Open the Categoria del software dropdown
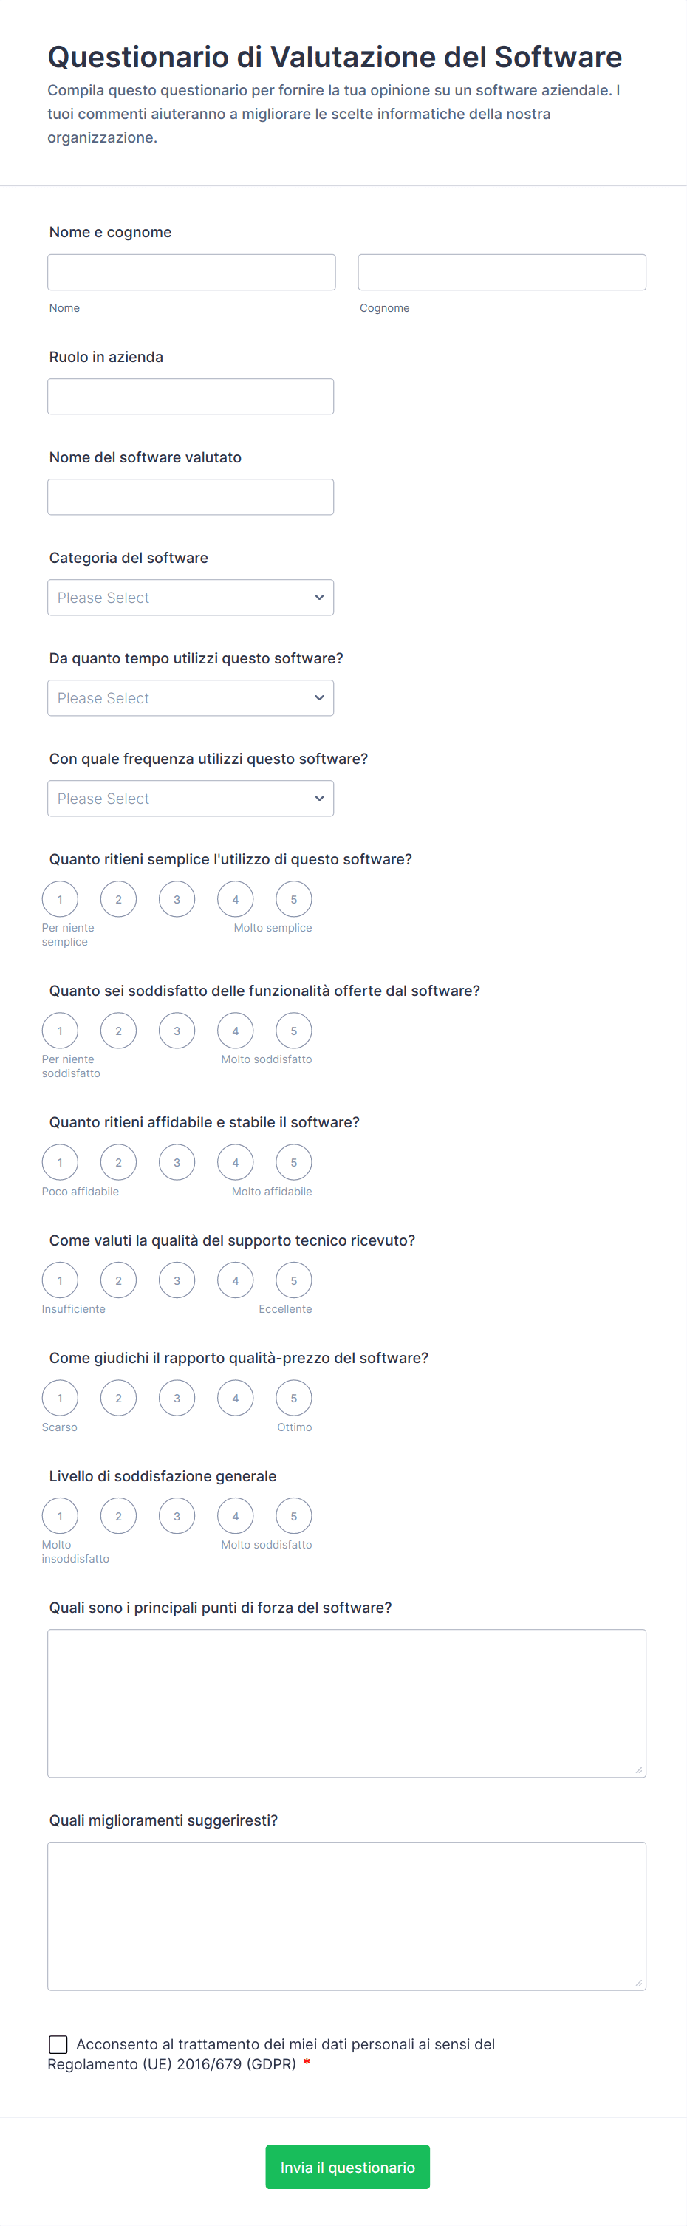Viewport: 687px width, 2226px height. click(190, 597)
